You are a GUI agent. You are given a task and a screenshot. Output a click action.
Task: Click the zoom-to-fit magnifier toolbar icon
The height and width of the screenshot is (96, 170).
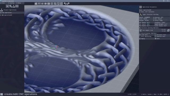point(55,4)
